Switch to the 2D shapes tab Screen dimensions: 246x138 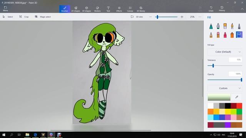click(x=76, y=9)
